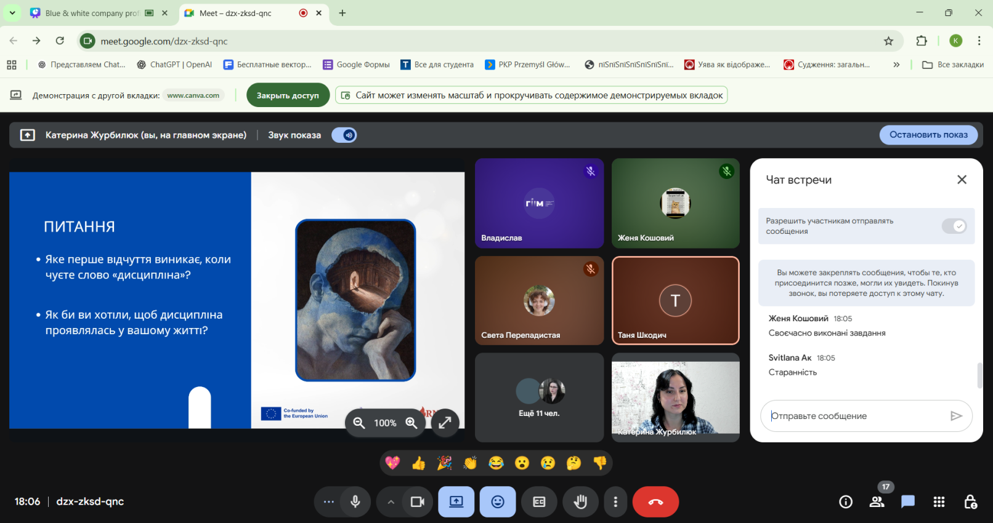The width and height of the screenshot is (993, 523).
Task: Zoom in on the shared presentation
Action: 411,423
